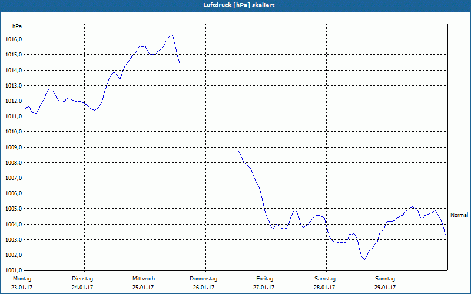471x294 pixels.
Task: Click the 'hPa' unit label
Action: [x=17, y=26]
